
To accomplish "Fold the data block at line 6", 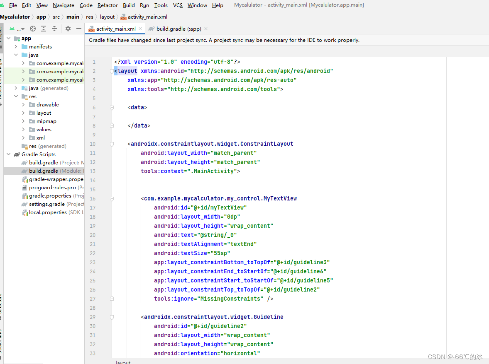I will (x=111, y=107).
